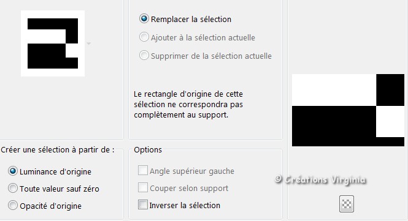Click the Inverser la sélection label text
Image resolution: width=408 pixels, height=221 pixels.
point(185,206)
